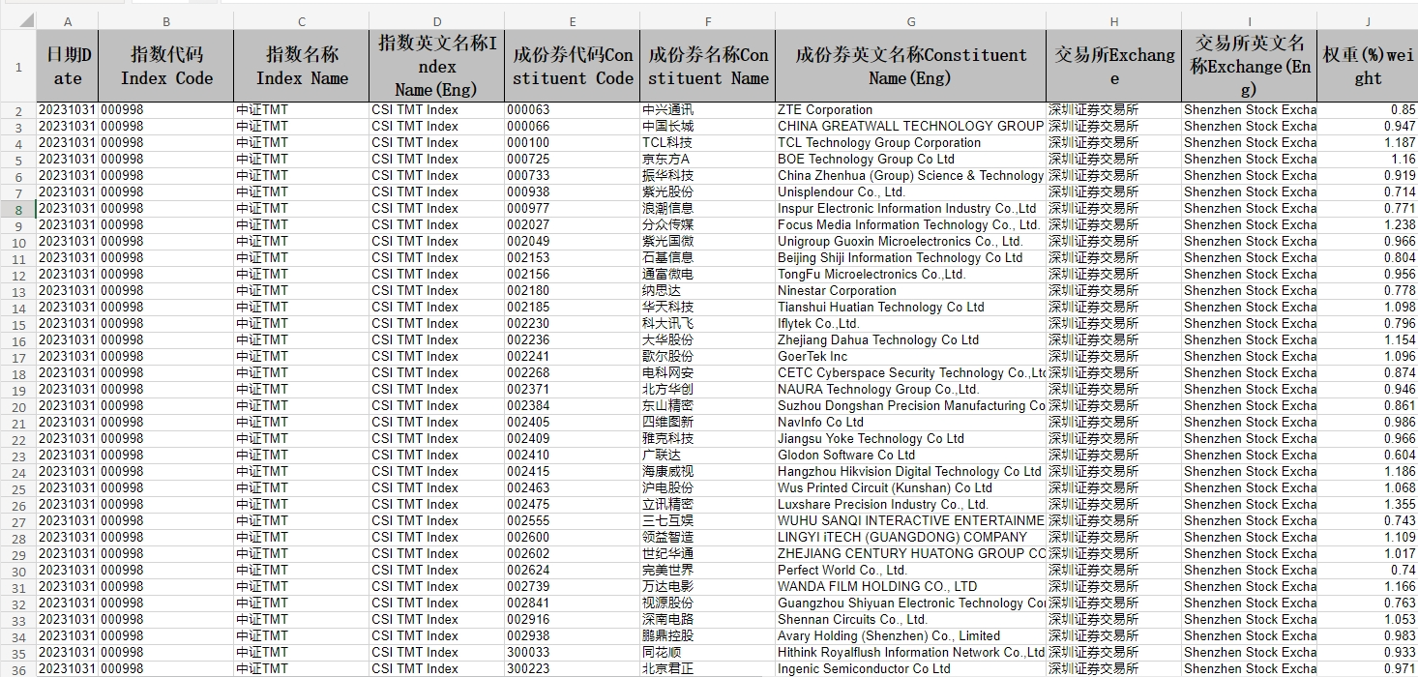This screenshot has width=1418, height=677.
Task: Select the '紫光股份' cell
Action: pyautogui.click(x=708, y=192)
